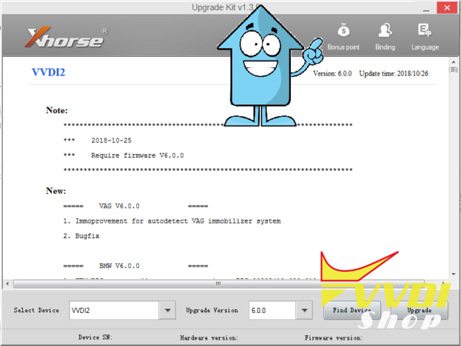This screenshot has width=461, height=346.
Task: Click the VVDI2 heading text
Action: coord(48,72)
